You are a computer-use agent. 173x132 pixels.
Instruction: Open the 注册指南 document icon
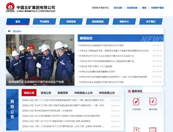[x=136, y=102]
